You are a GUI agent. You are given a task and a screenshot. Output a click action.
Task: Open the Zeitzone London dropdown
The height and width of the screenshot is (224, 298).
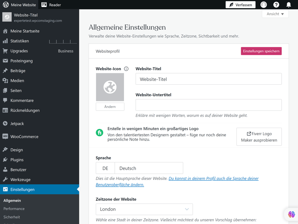[144, 209]
